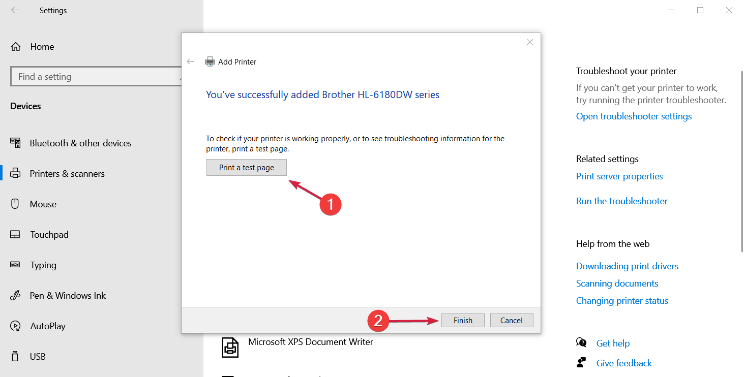The image size is (744, 377).
Task: Click the Microsoft XPS Document Writer icon
Action: [x=230, y=347]
